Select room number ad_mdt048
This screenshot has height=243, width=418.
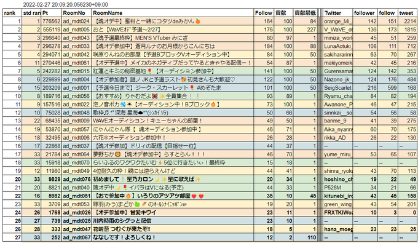[76, 113]
